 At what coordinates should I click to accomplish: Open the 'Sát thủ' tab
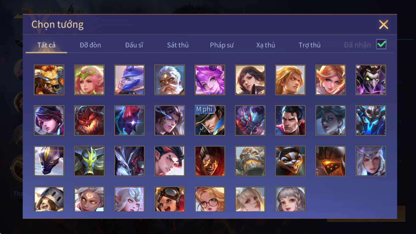click(178, 45)
